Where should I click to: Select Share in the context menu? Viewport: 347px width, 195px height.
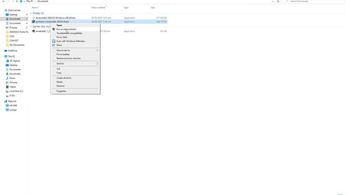[59, 45]
